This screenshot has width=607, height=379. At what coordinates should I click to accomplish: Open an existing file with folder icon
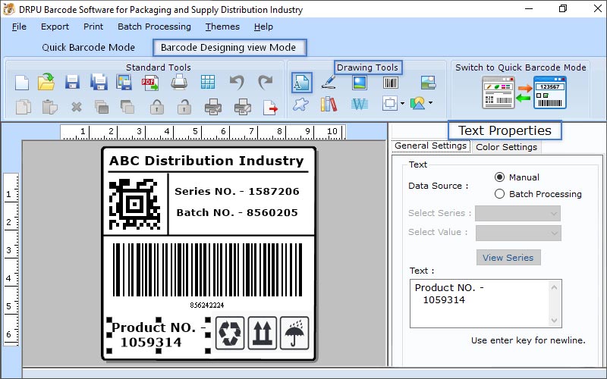tap(46, 82)
